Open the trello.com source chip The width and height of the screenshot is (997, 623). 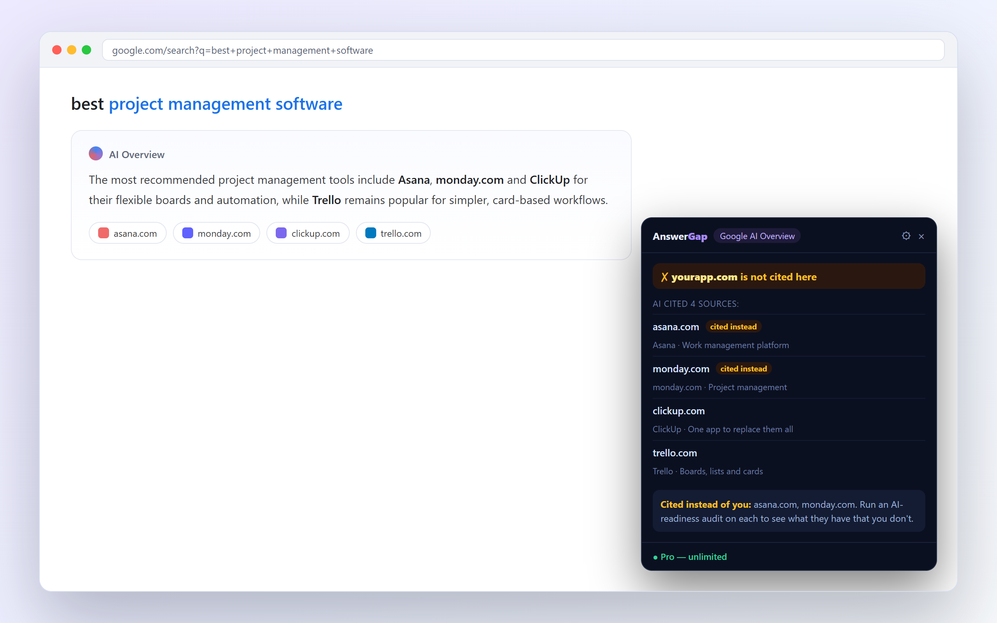(x=393, y=233)
